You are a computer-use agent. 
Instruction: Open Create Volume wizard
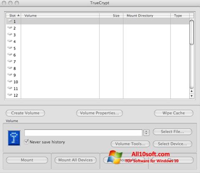[25, 113]
